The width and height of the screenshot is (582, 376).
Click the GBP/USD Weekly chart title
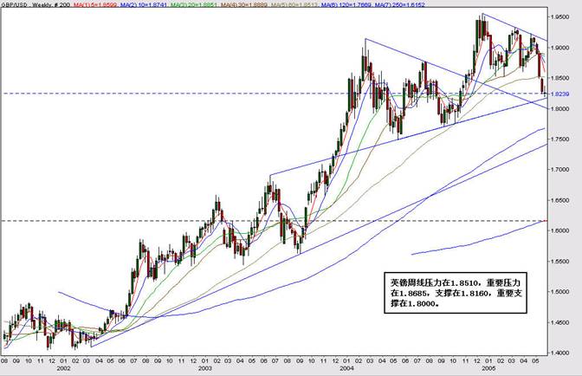(36, 5)
